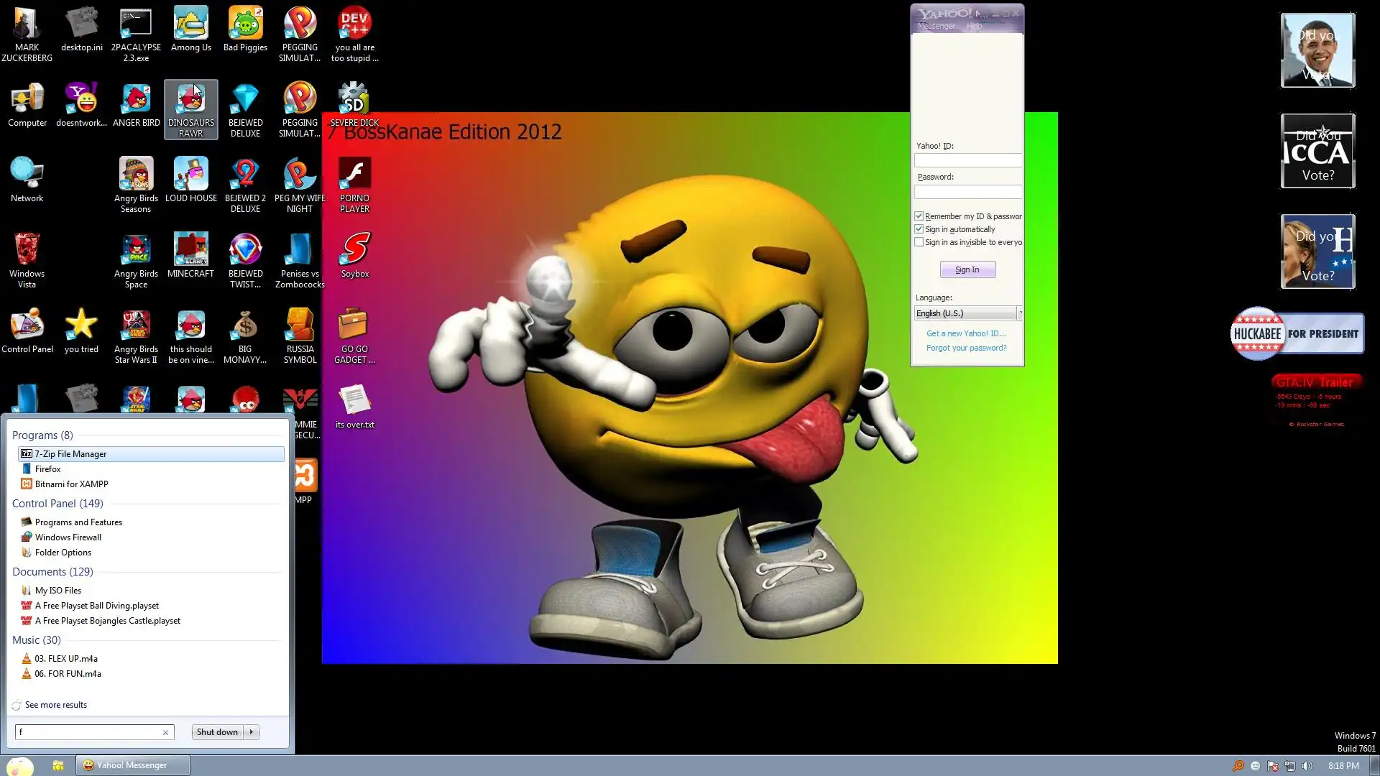Click the volume icon in system tray

[1307, 766]
